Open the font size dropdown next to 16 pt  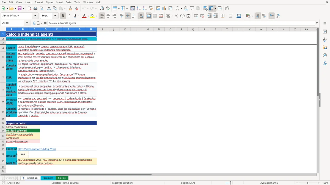coord(55,16)
